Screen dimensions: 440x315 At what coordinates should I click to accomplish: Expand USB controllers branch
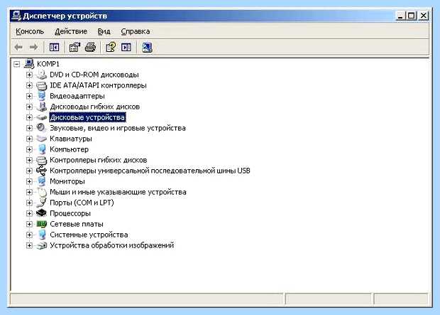point(29,171)
